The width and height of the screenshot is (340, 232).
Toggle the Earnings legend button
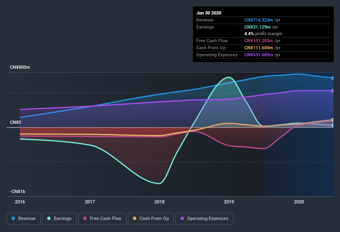click(x=59, y=219)
